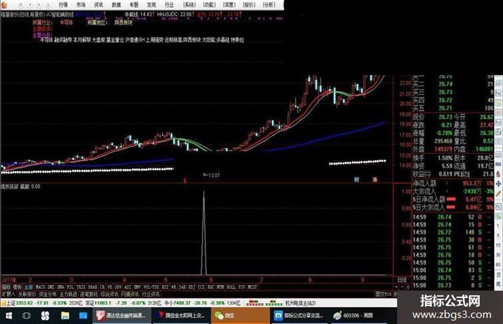Open the 行业资讯 panel tab
This screenshot has height=324, width=503.
pos(151,294)
